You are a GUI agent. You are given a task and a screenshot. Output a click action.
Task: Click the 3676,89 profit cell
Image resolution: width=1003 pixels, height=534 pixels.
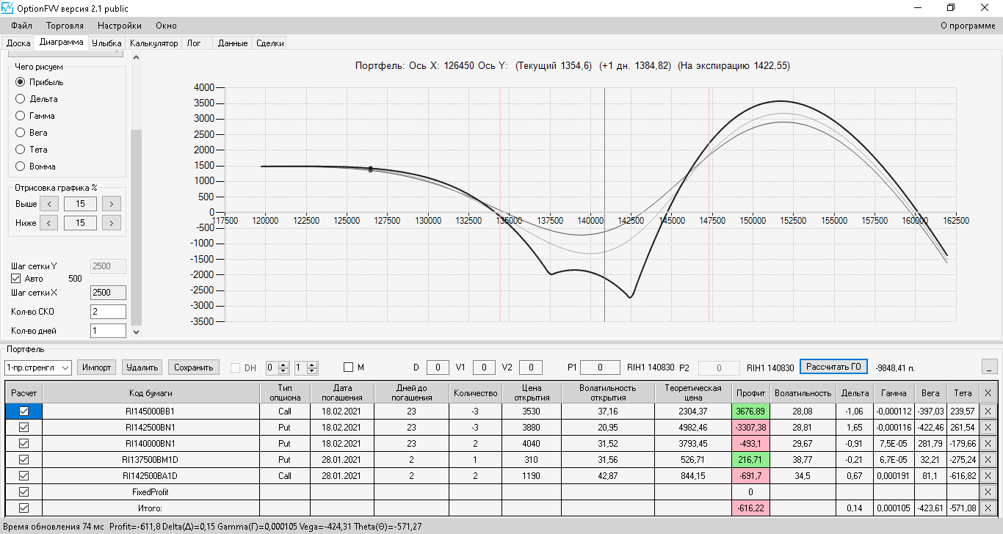tap(750, 412)
